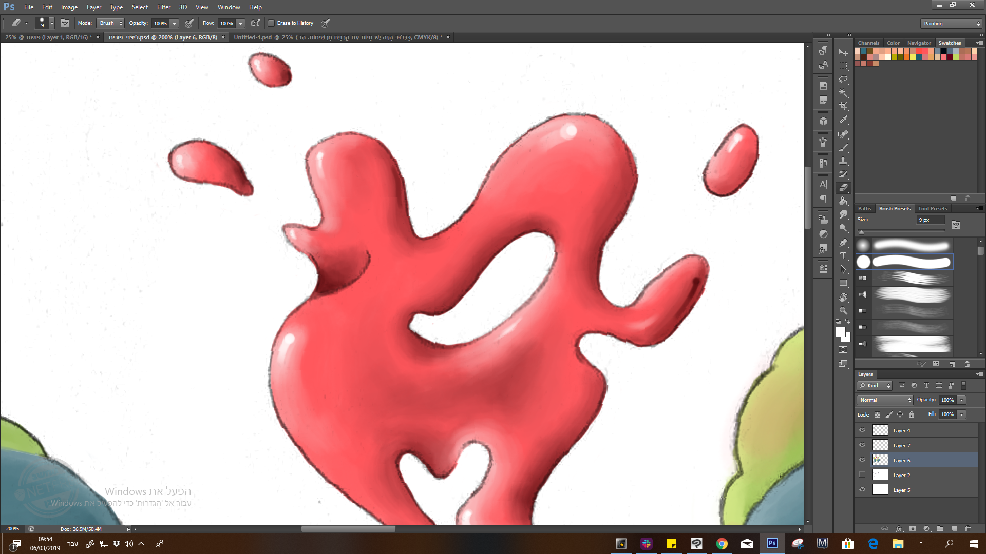
Task: Show Layer 2 by enabling its visibility
Action: [862, 474]
